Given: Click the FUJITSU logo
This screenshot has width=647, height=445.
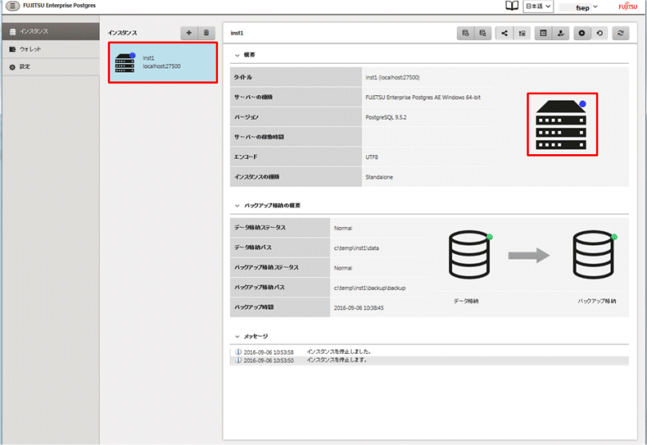Looking at the screenshot, I should 628,6.
